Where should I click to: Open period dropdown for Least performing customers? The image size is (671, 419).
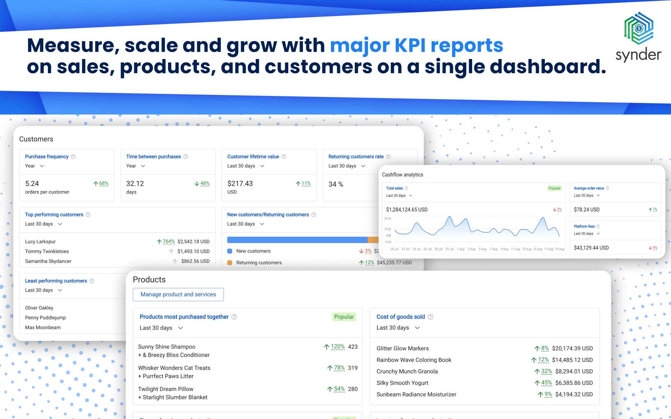pos(43,290)
